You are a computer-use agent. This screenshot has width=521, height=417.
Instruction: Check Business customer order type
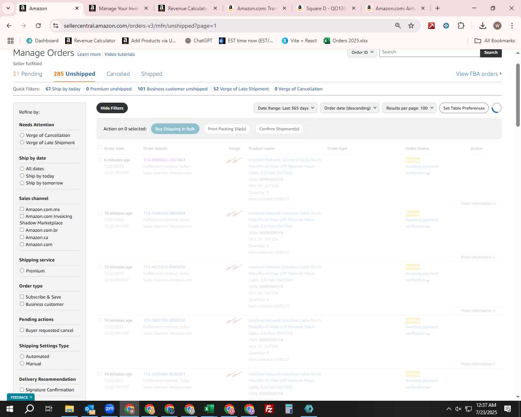pos(22,304)
